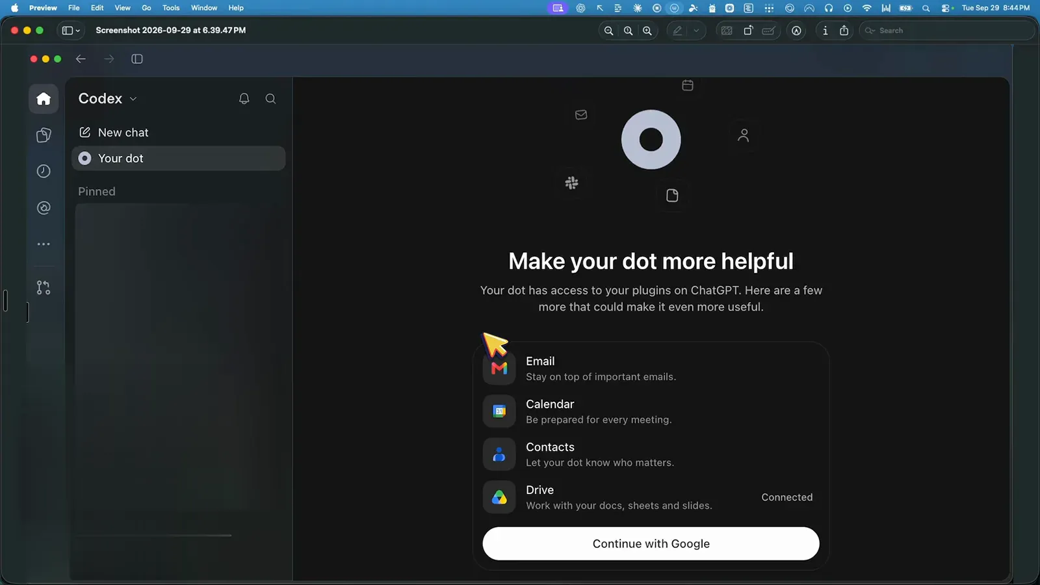Open the three-dots more icon in Codex sidebar
1040x585 pixels.
(44, 244)
